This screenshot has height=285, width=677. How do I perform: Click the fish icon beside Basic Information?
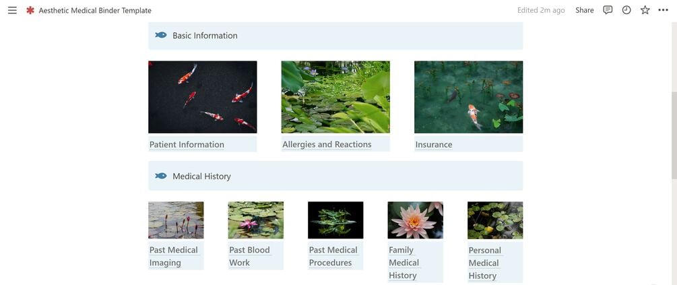(161, 35)
